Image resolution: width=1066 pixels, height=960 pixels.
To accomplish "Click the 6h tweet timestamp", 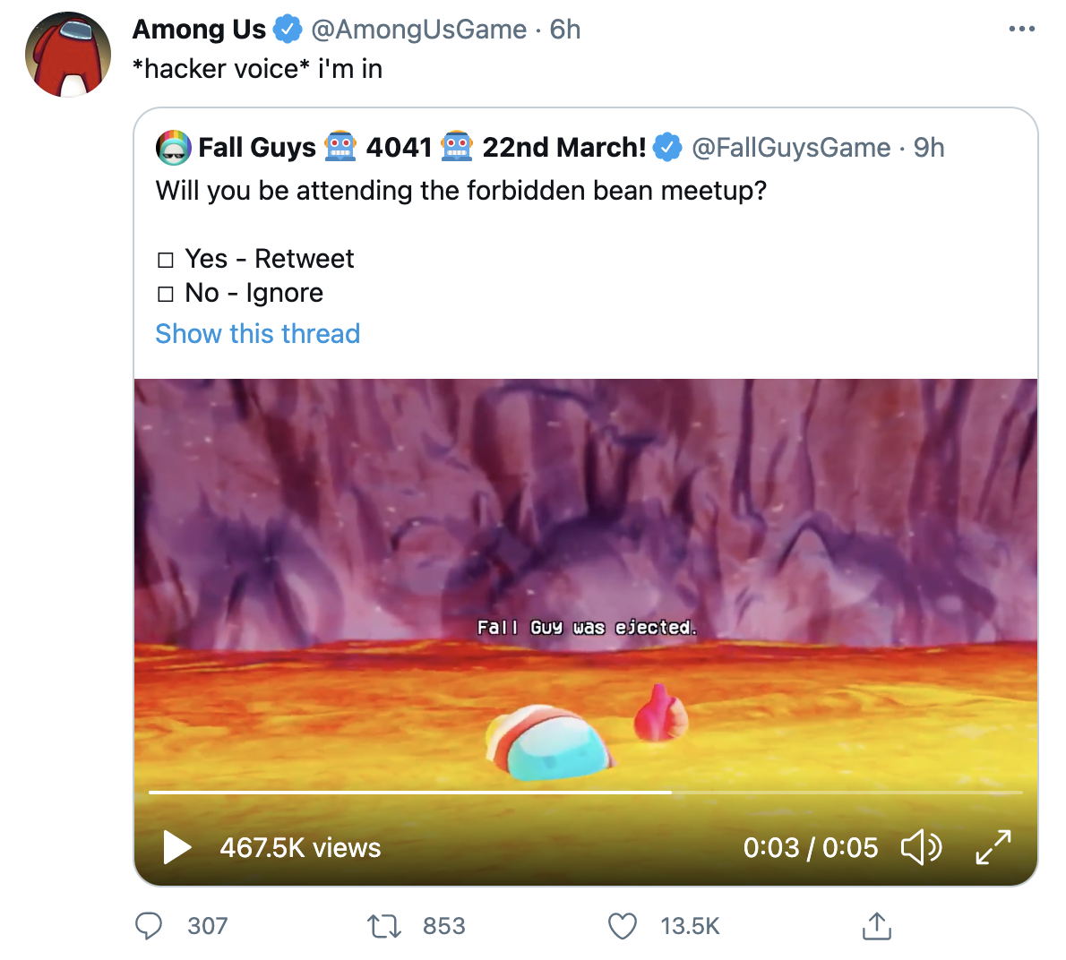I will (x=565, y=30).
